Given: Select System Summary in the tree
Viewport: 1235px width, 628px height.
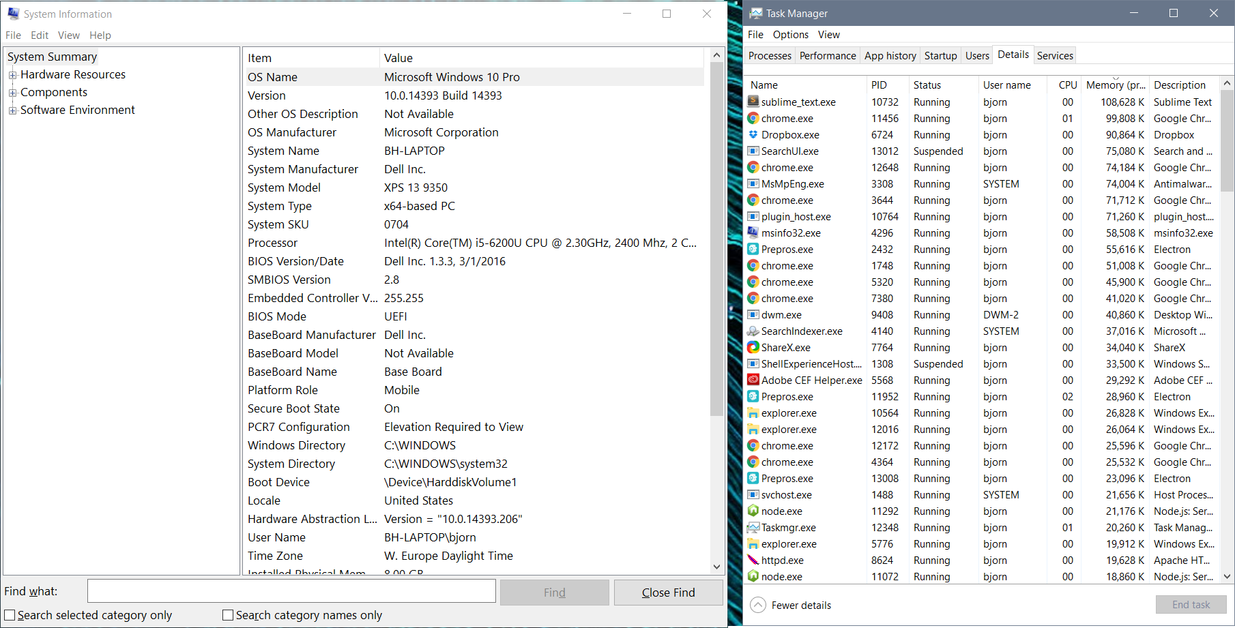Looking at the screenshot, I should click(52, 57).
